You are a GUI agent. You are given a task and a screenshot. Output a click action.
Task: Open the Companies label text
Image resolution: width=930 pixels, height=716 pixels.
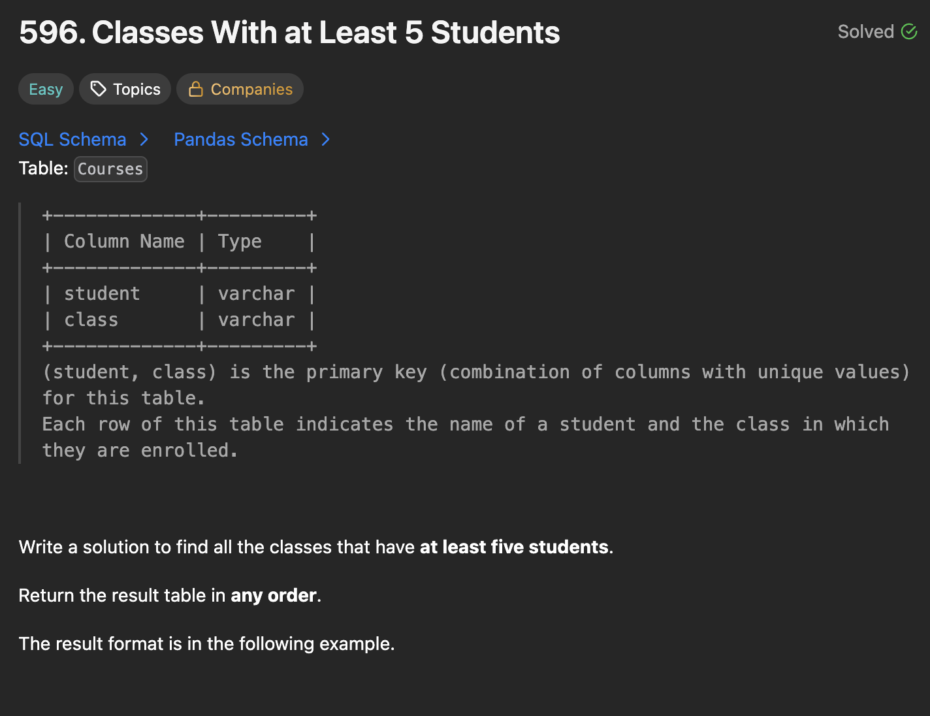[x=251, y=89]
